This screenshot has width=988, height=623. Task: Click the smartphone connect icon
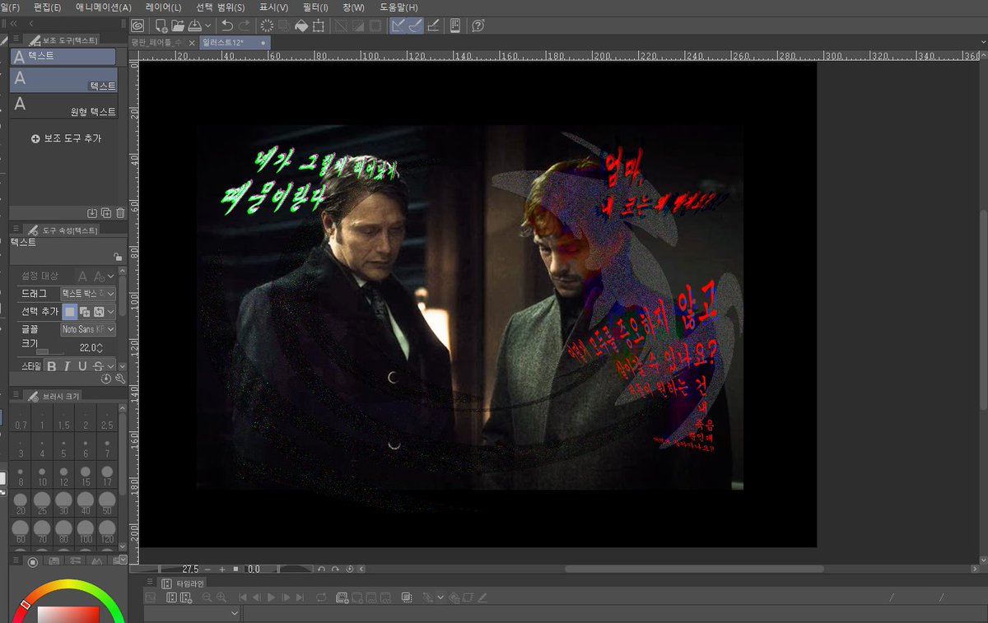coord(455,26)
